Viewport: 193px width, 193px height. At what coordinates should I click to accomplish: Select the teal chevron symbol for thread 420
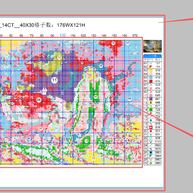point(151,85)
